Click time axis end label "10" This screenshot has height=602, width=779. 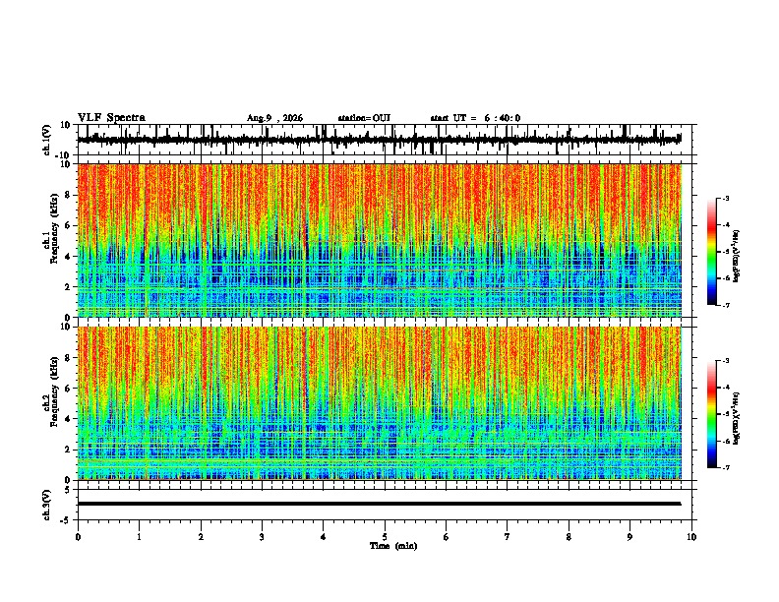pyautogui.click(x=691, y=537)
